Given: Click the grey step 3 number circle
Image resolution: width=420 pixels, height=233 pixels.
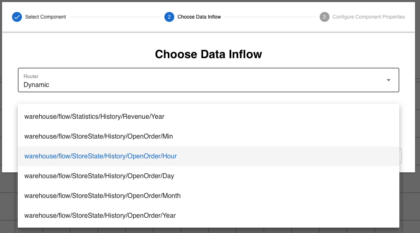Looking at the screenshot, I should pos(324,17).
